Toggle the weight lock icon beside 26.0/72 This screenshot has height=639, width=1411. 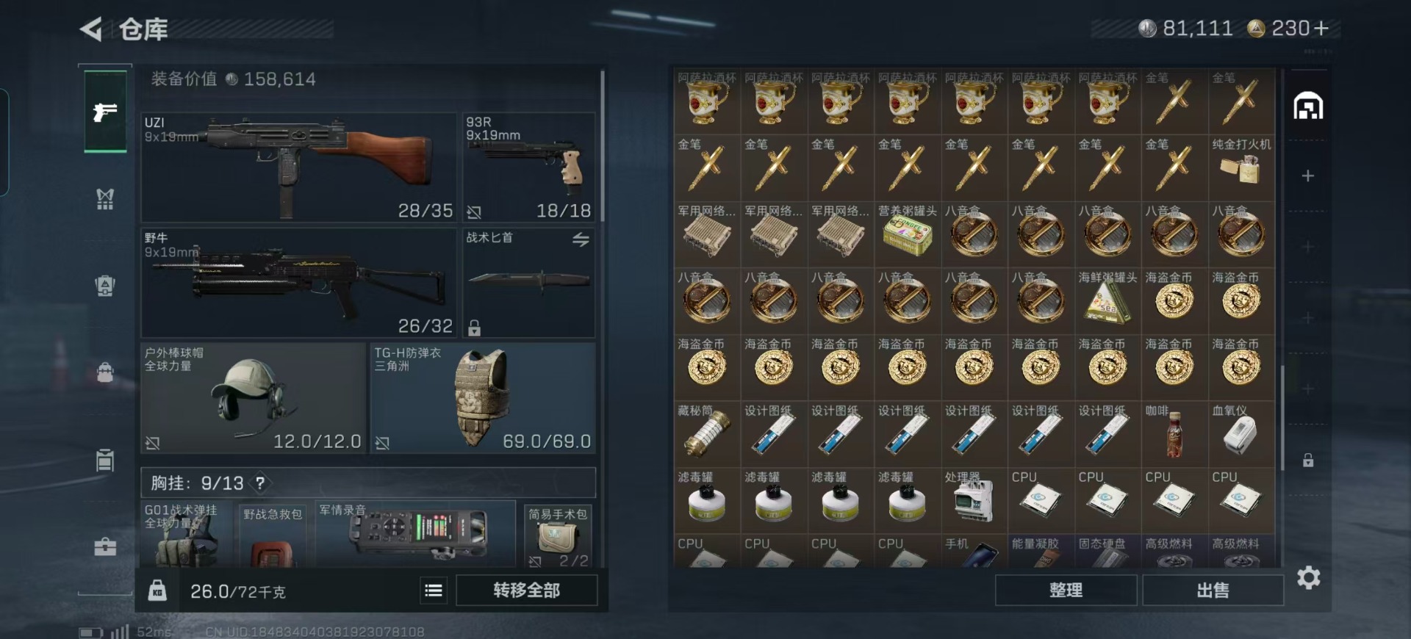coord(157,591)
